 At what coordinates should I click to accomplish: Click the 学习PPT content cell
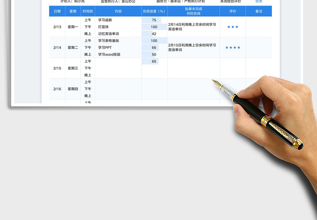click(105, 48)
